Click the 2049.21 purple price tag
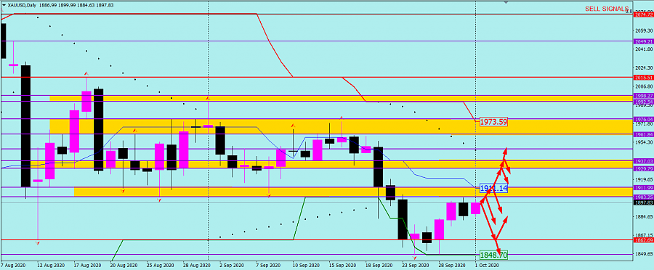The height and width of the screenshot is (270, 654). tap(644, 41)
